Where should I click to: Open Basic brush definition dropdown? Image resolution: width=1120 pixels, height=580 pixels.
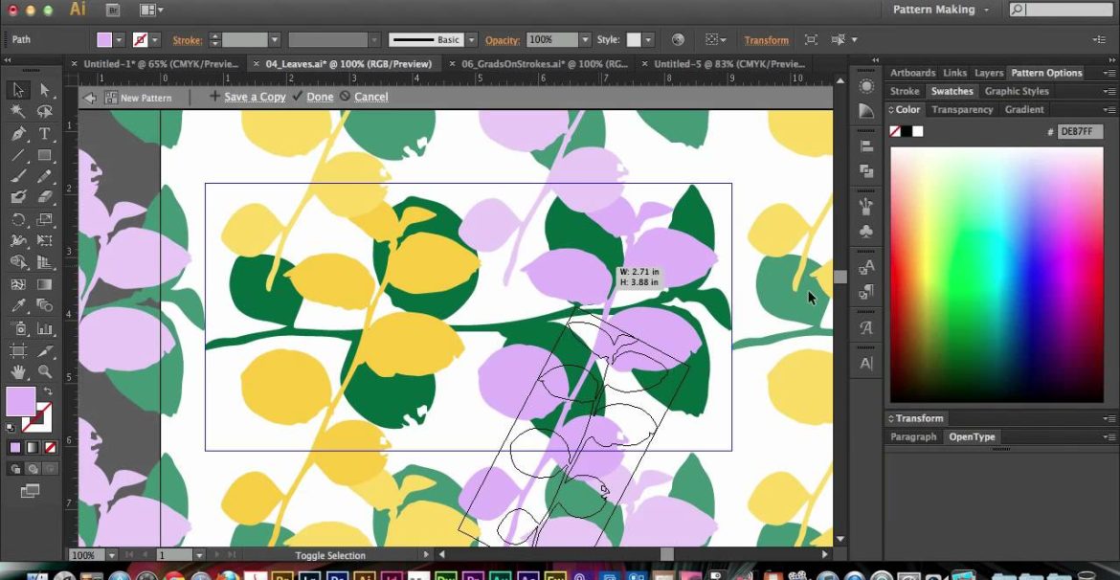coord(471,40)
